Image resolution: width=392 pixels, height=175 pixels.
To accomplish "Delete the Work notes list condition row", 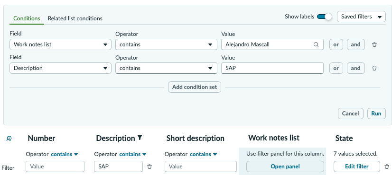I will click(x=374, y=44).
